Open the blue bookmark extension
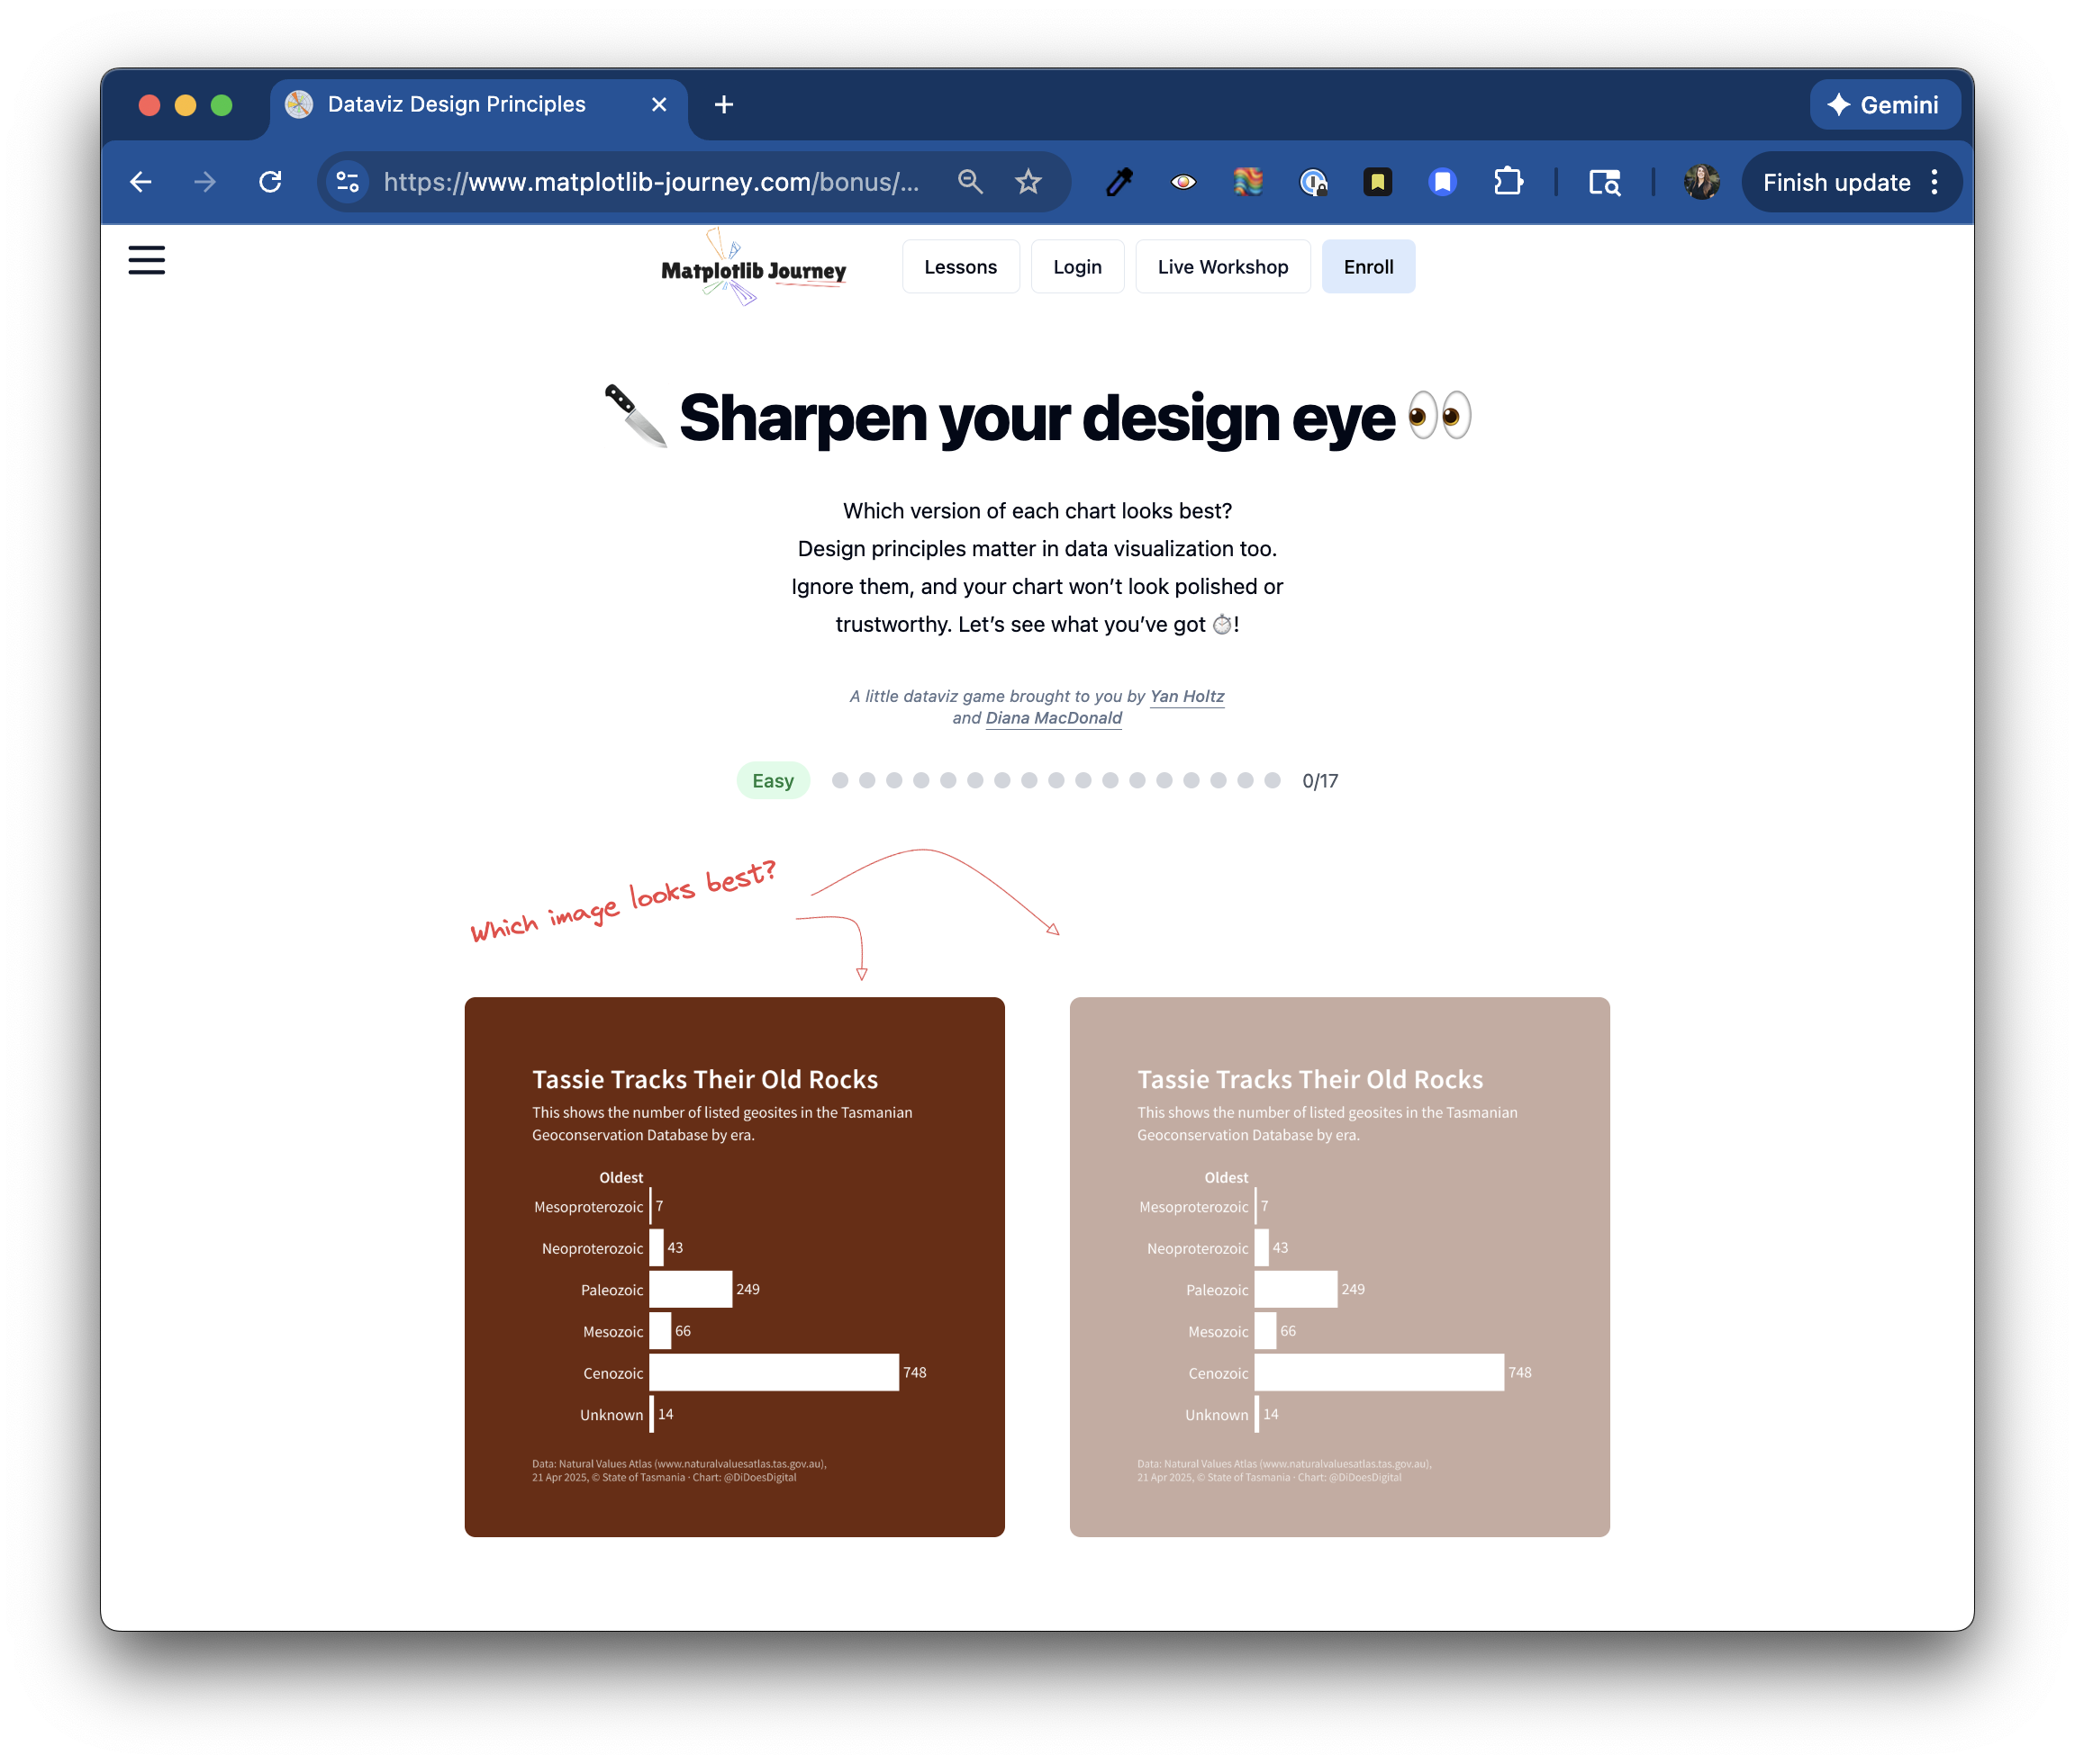 coord(1442,182)
